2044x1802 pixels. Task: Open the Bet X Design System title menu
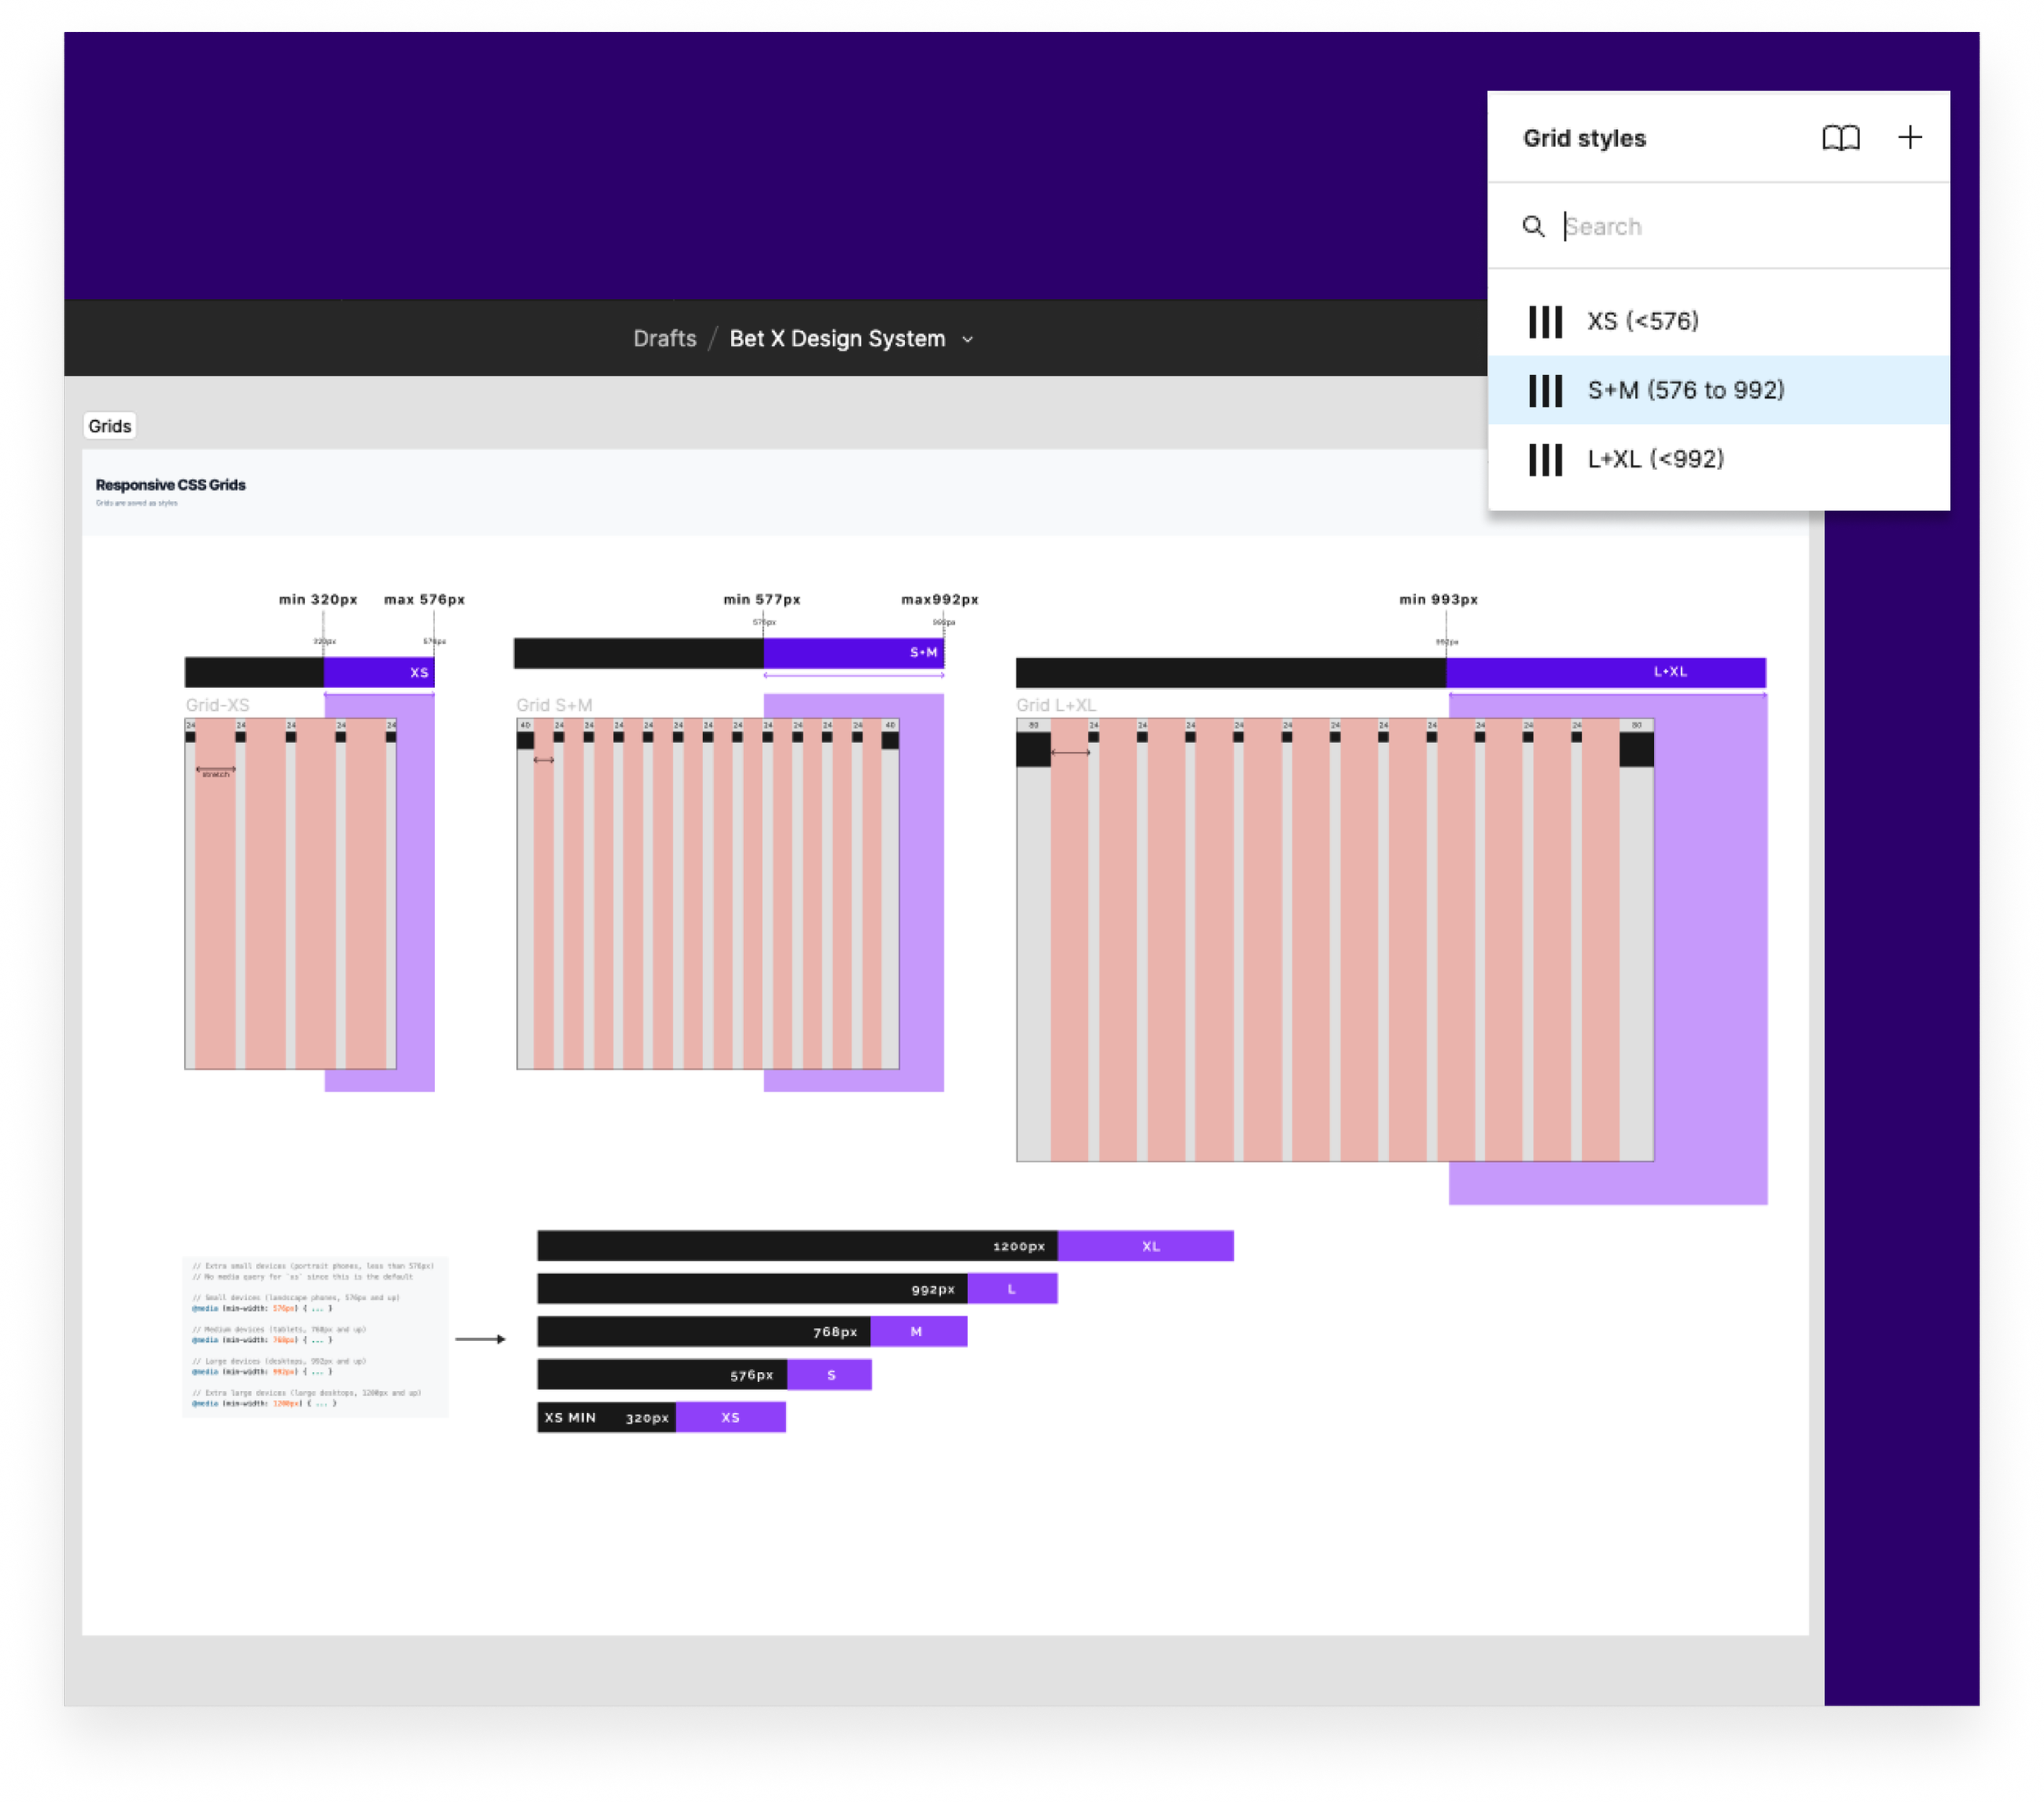coord(837,339)
